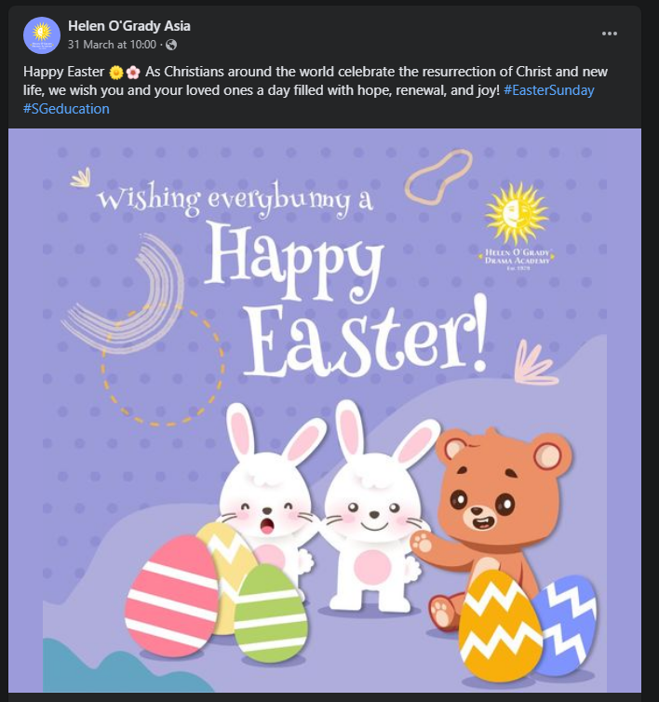This screenshot has height=702, width=659.
Task: Open the Helen O'Grady Asia profile avatar
Action: coord(42,34)
